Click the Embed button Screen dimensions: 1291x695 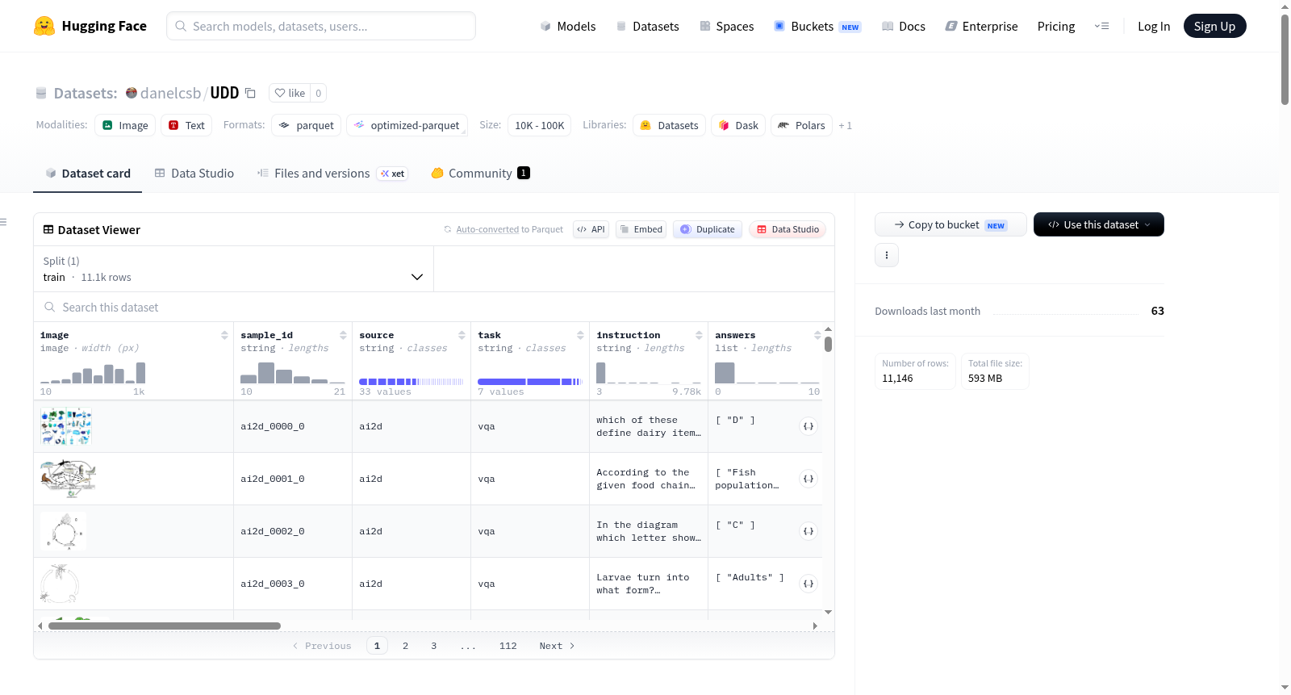[x=641, y=229]
